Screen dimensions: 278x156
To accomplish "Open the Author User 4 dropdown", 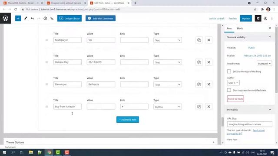I will (x=233, y=83).
